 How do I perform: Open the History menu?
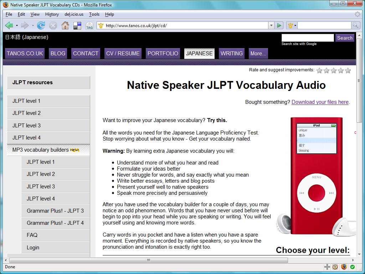tap(52, 14)
